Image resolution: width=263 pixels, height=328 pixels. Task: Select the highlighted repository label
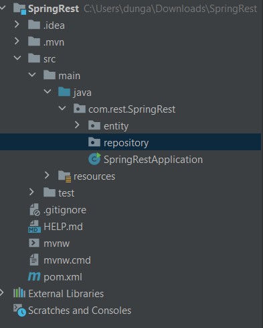tap(126, 143)
